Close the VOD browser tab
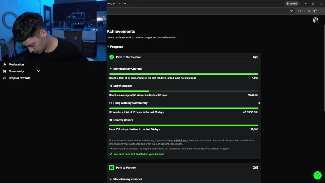325x183 pixels. pyautogui.click(x=119, y=4)
